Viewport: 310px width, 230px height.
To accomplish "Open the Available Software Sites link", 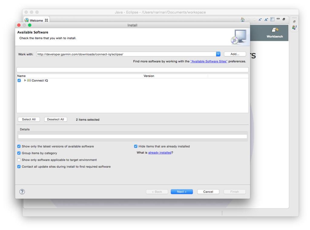I will point(209,61).
